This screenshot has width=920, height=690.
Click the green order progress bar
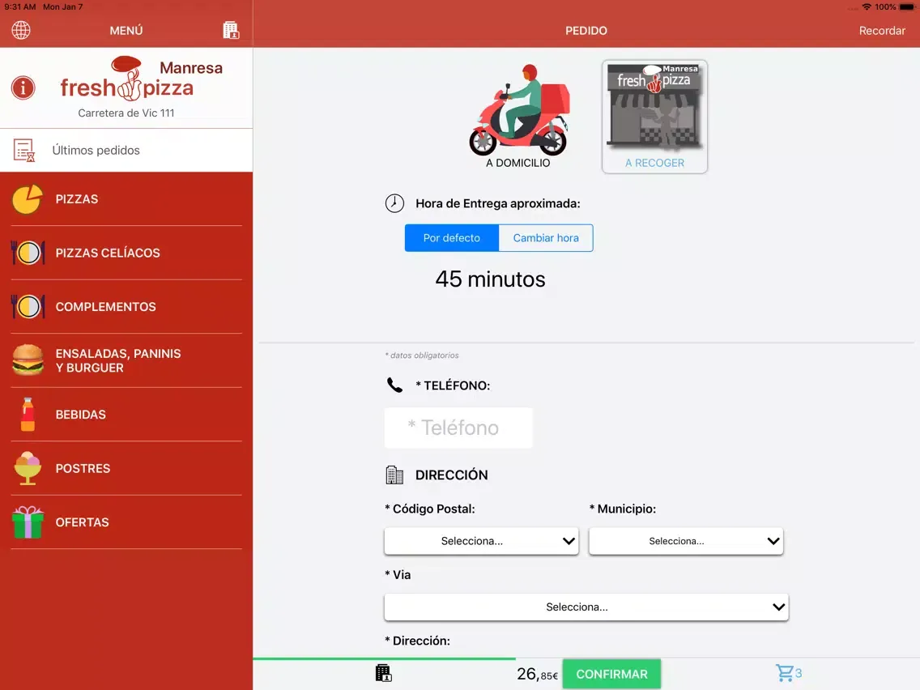pos(385,659)
